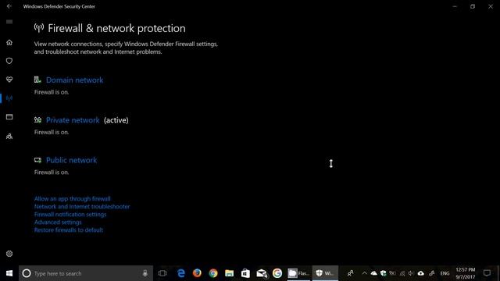Launch Firefox from the taskbar
The width and height of the screenshot is (500, 281).
point(197,273)
